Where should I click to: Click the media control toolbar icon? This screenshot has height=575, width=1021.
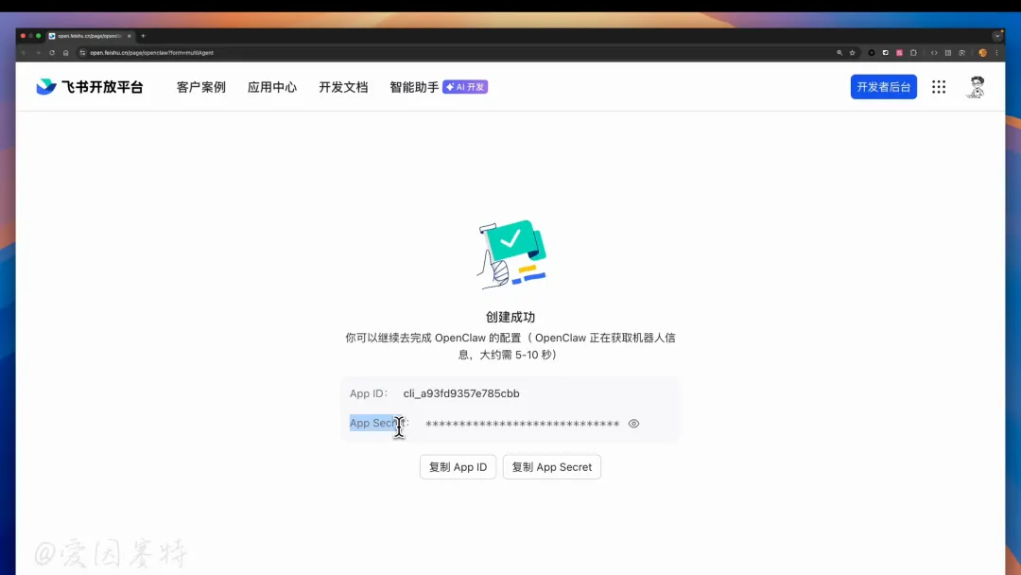click(x=962, y=53)
